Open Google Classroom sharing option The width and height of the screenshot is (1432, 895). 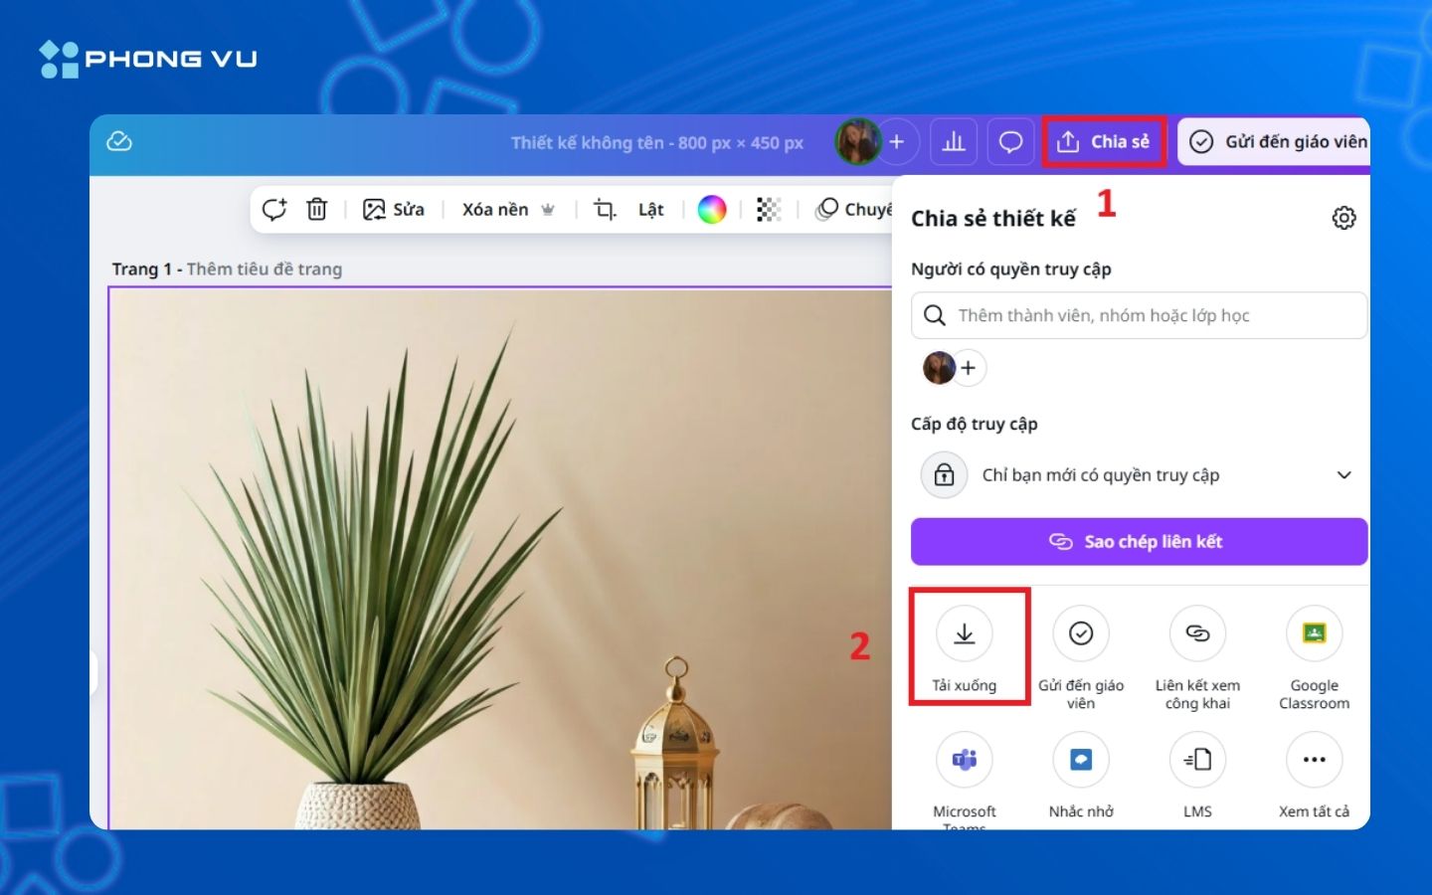[1314, 633]
